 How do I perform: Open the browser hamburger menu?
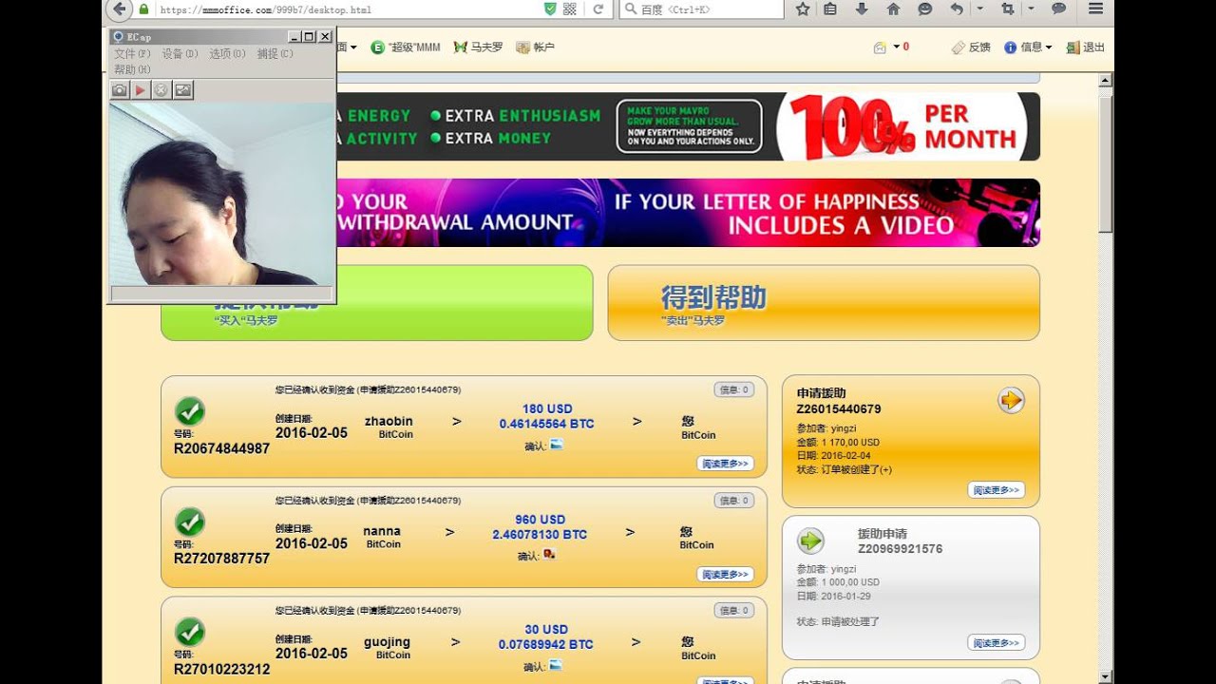1095,9
